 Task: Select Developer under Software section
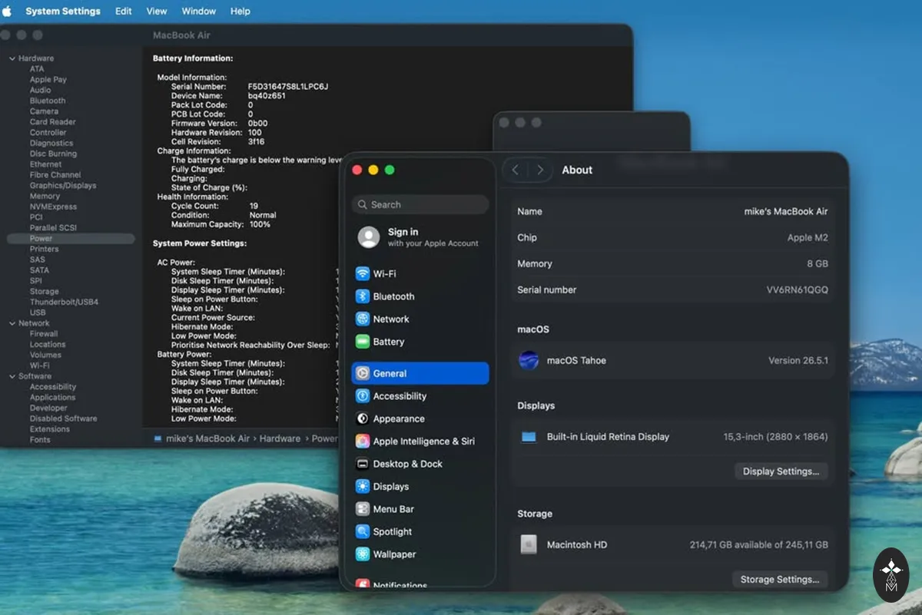click(48, 408)
